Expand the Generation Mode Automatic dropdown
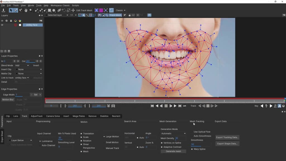 (173, 134)
